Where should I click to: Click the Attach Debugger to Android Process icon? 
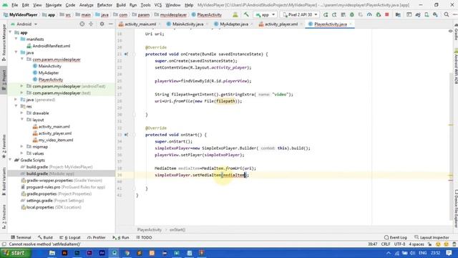379,14
